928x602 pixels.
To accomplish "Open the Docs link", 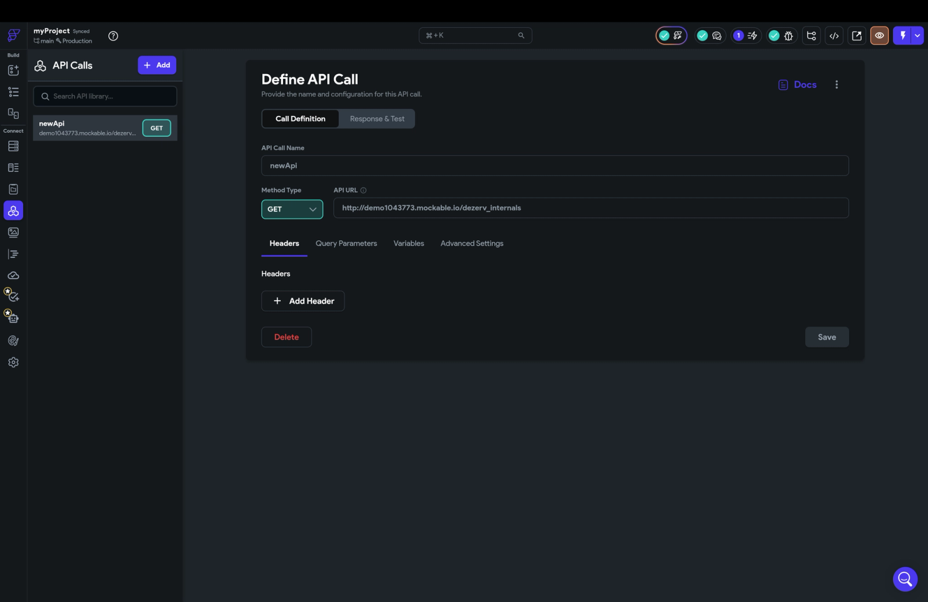I will [797, 85].
